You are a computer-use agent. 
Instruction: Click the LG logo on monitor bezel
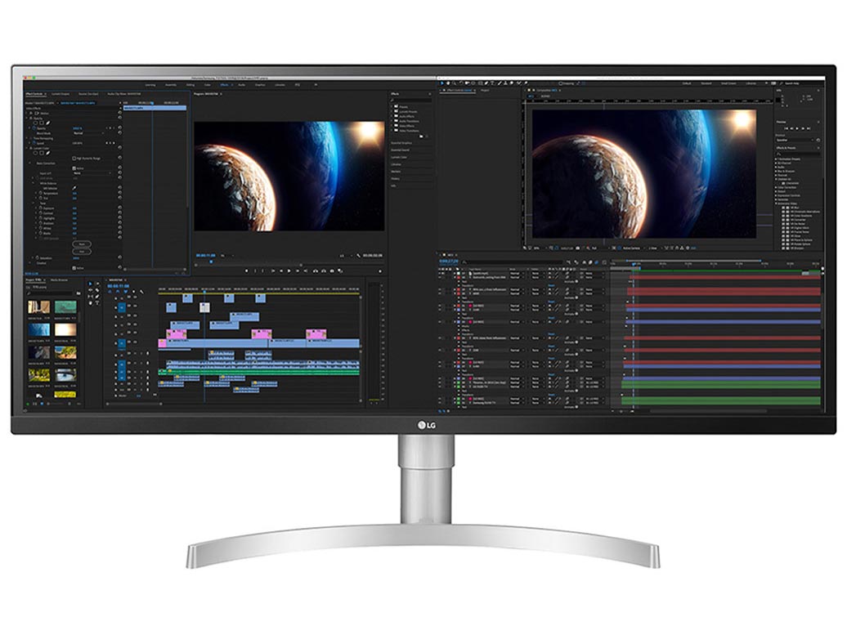coord(423,424)
